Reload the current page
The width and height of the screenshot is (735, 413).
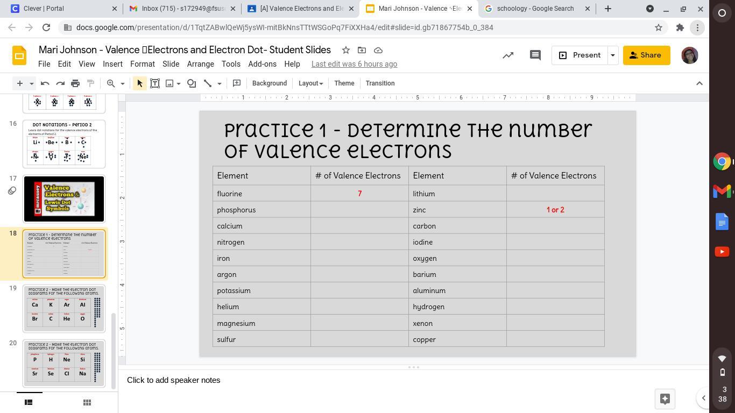[x=46, y=27]
